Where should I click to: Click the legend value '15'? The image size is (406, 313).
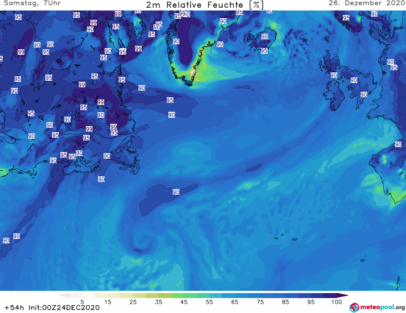click(x=107, y=302)
